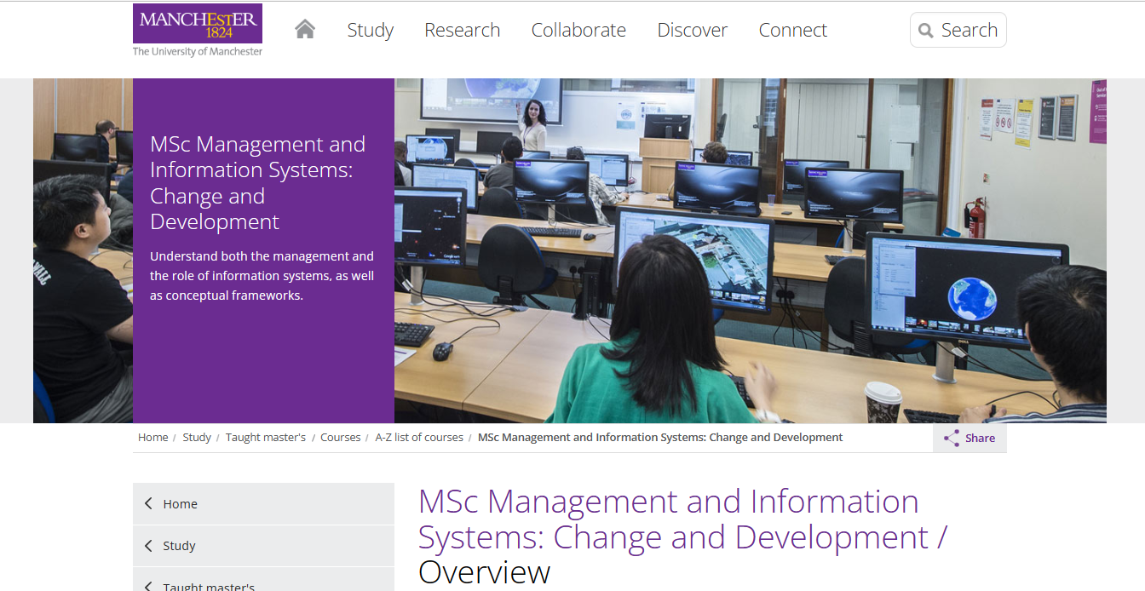Click the back chevron beside sidebar Study

click(148, 546)
